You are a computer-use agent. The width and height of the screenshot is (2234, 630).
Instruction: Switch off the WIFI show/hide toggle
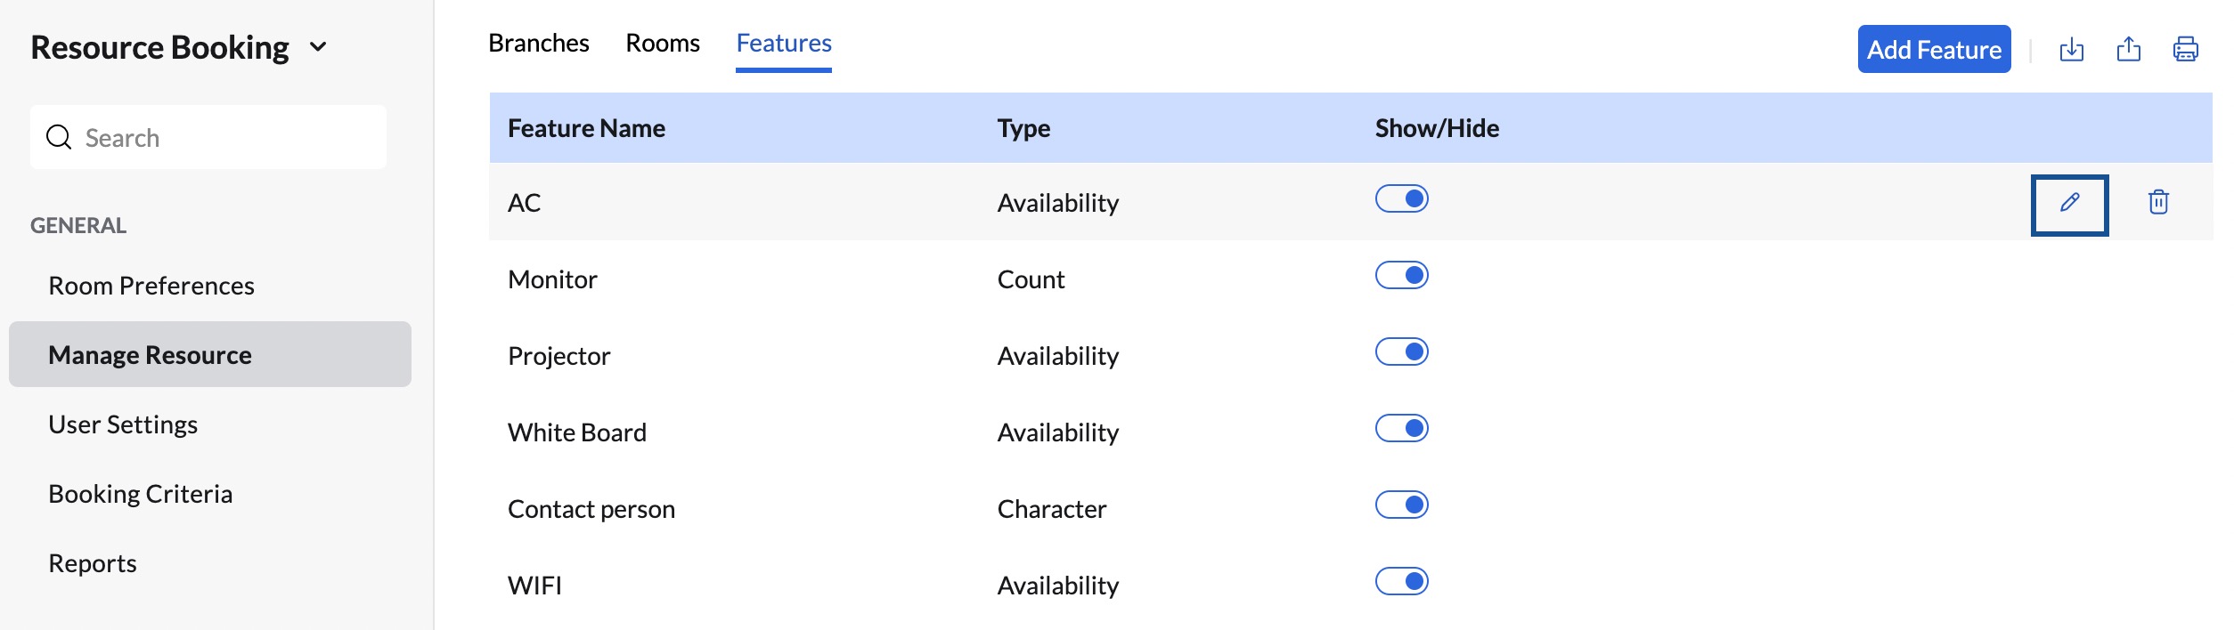tap(1401, 582)
